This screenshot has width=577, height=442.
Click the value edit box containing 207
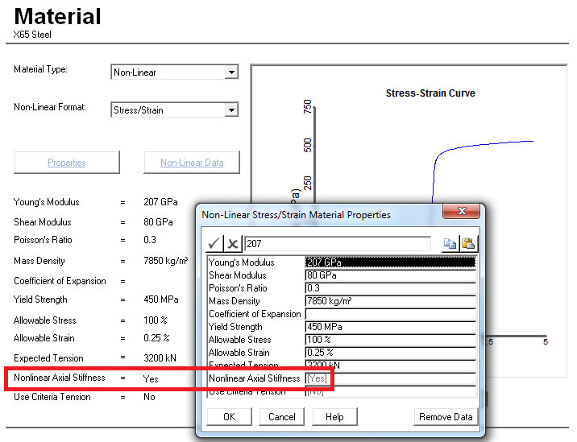pyautogui.click(x=337, y=244)
